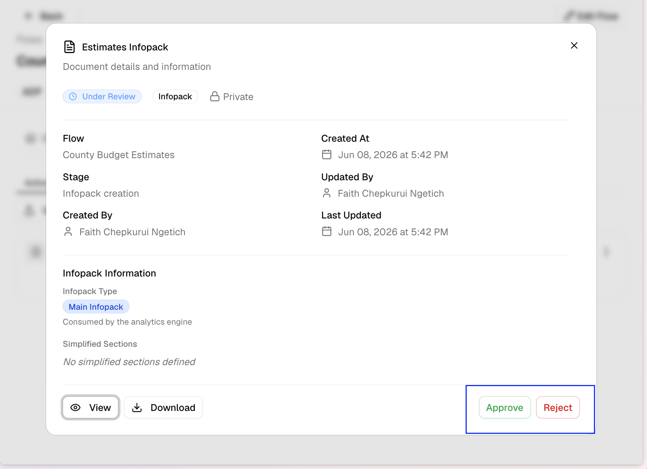Screen dimensions: 647x469
Task: Click Faith Chepkurui Ngetich under Created By
Action: pyautogui.click(x=132, y=232)
